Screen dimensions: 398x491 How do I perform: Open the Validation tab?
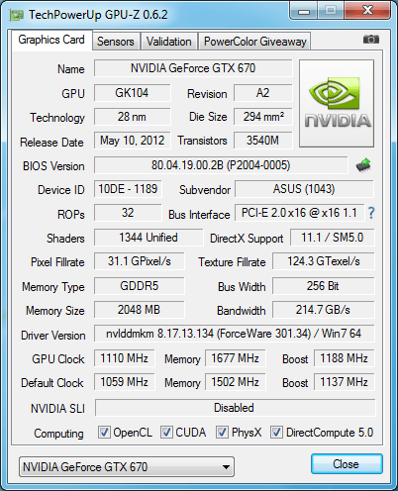[169, 42]
